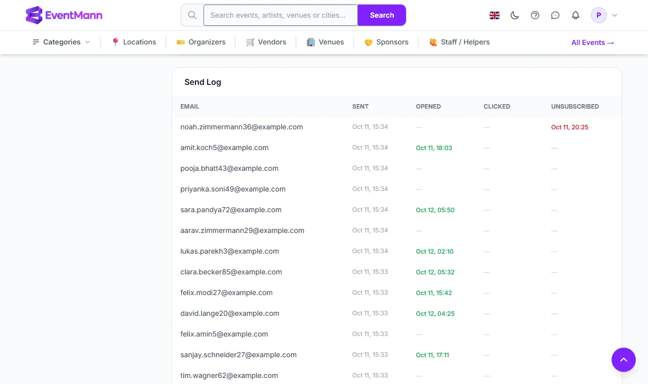
Task: Open the Vendors menu item
Action: click(x=266, y=42)
